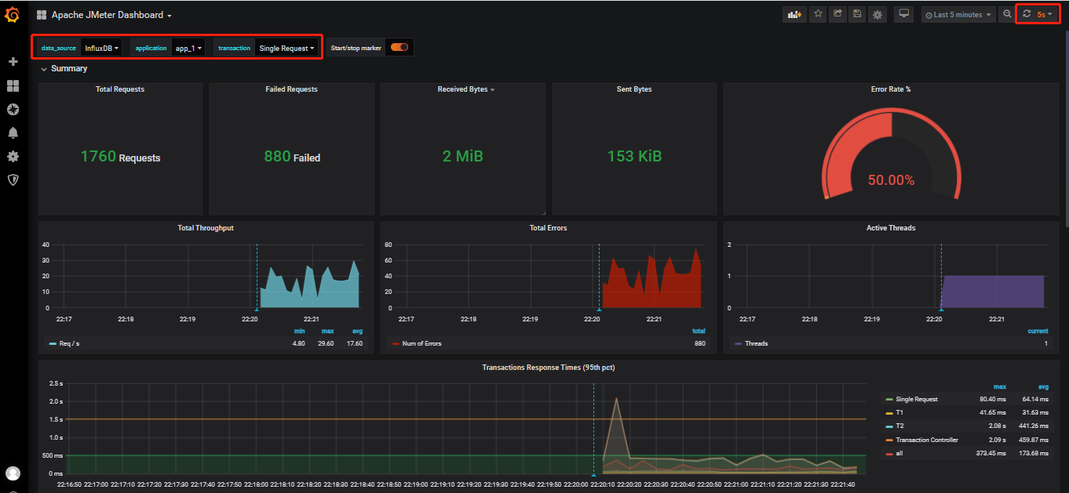1069x493 pixels.
Task: Cycle view mode with monitor icon
Action: click(x=903, y=14)
